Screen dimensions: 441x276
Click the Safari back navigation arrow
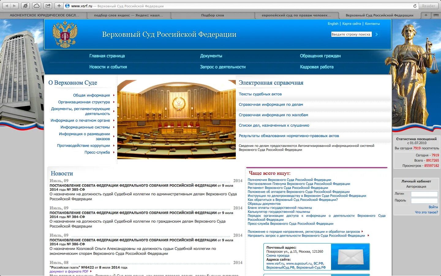pos(7,6)
